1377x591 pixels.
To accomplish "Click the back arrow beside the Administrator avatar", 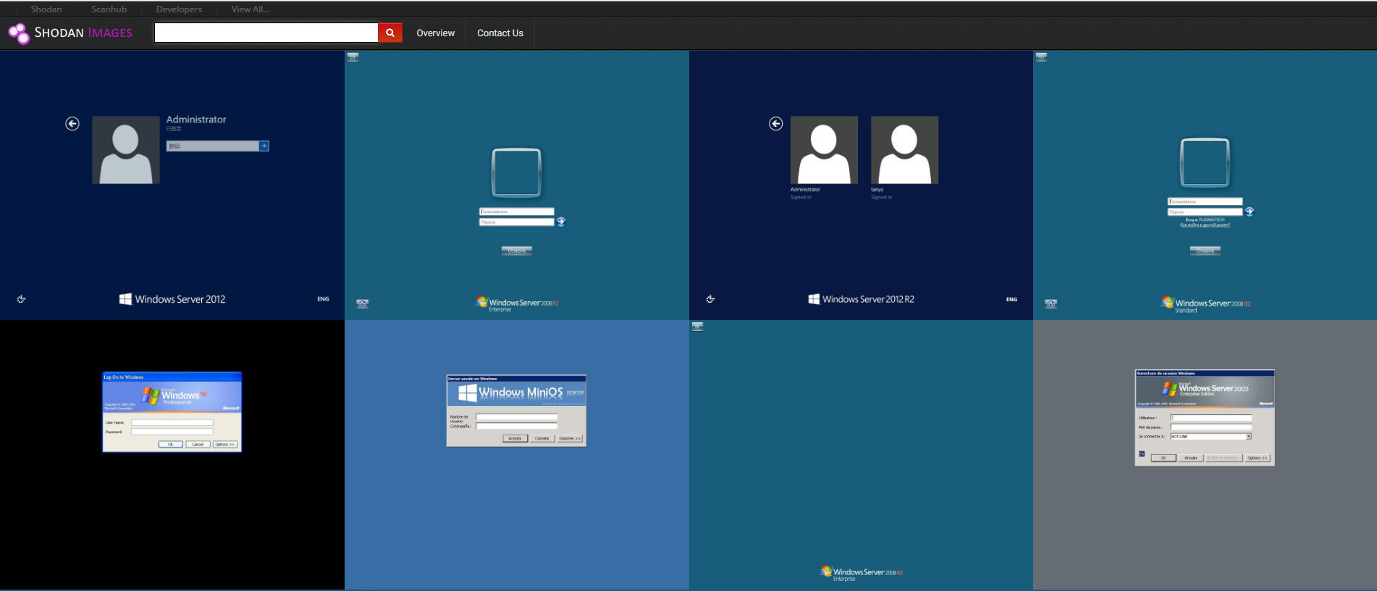I will [72, 124].
